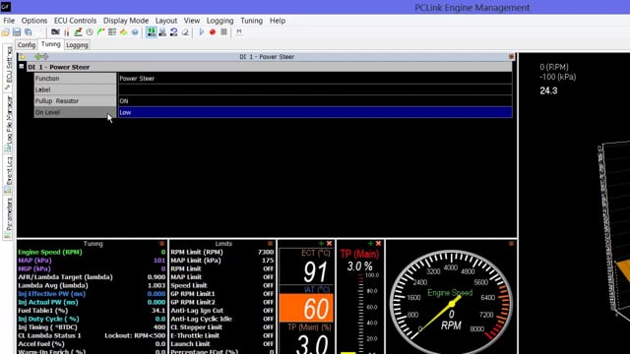Select the On Level value Low
The height and width of the screenshot is (354, 630).
pyautogui.click(x=315, y=112)
